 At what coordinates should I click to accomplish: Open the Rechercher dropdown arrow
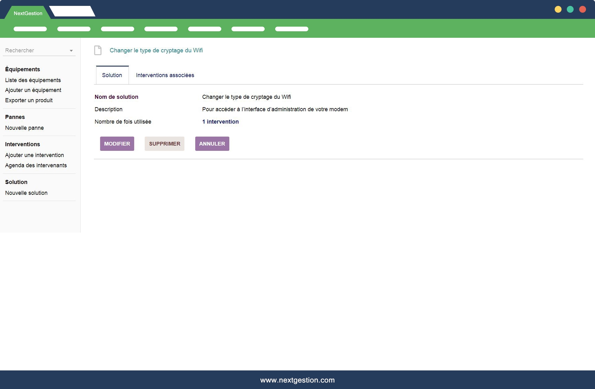71,51
